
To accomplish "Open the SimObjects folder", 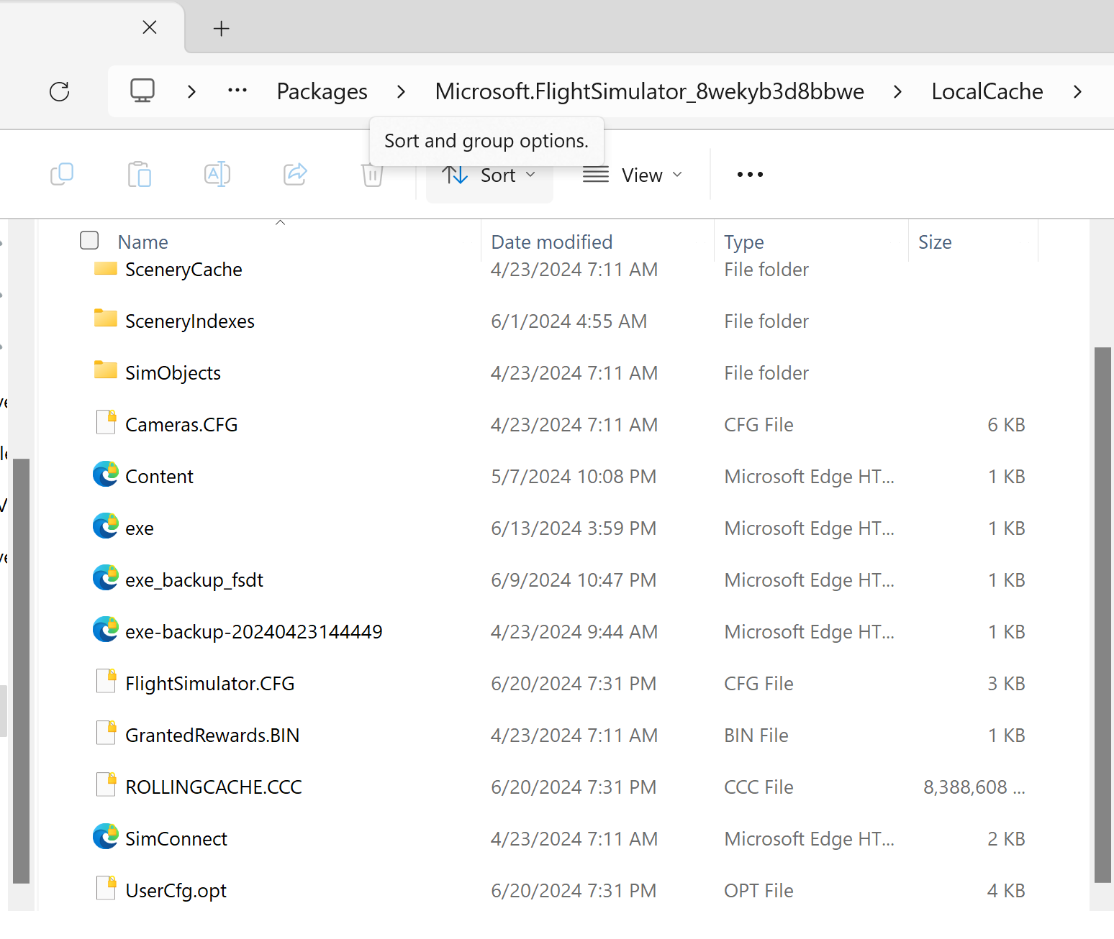I will pyautogui.click(x=173, y=372).
